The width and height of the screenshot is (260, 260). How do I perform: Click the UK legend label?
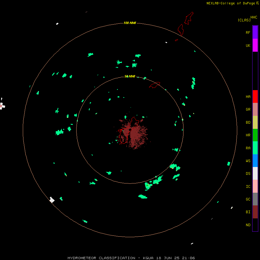pos(248,45)
